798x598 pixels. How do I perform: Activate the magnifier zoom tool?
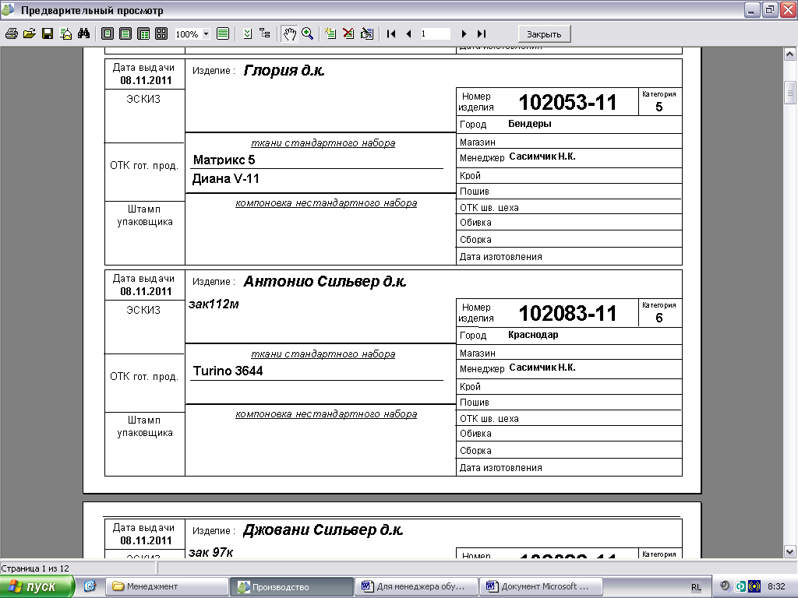[x=307, y=33]
